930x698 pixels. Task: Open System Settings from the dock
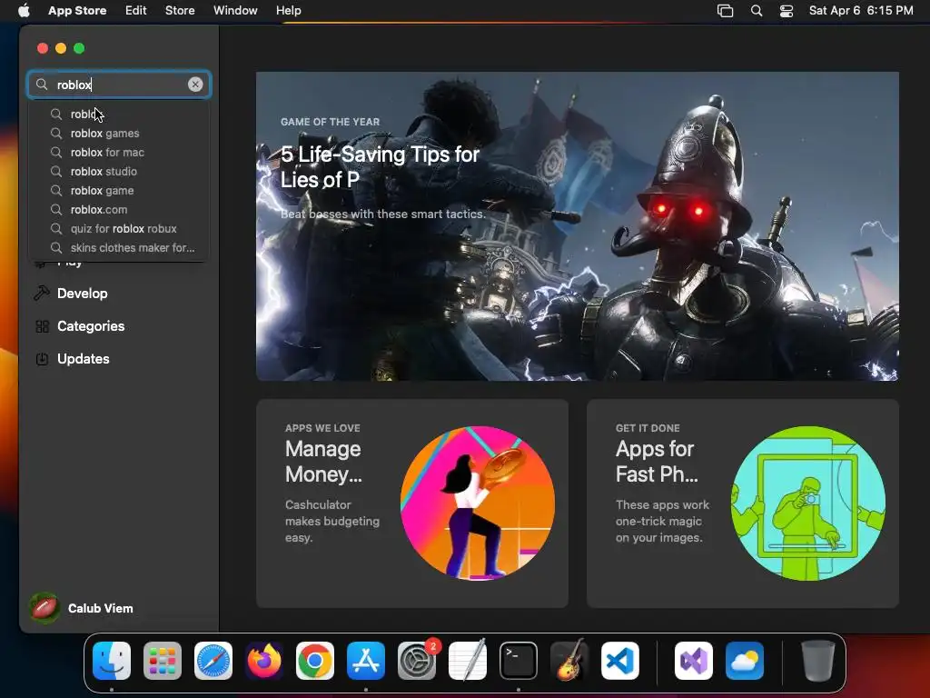click(x=417, y=661)
